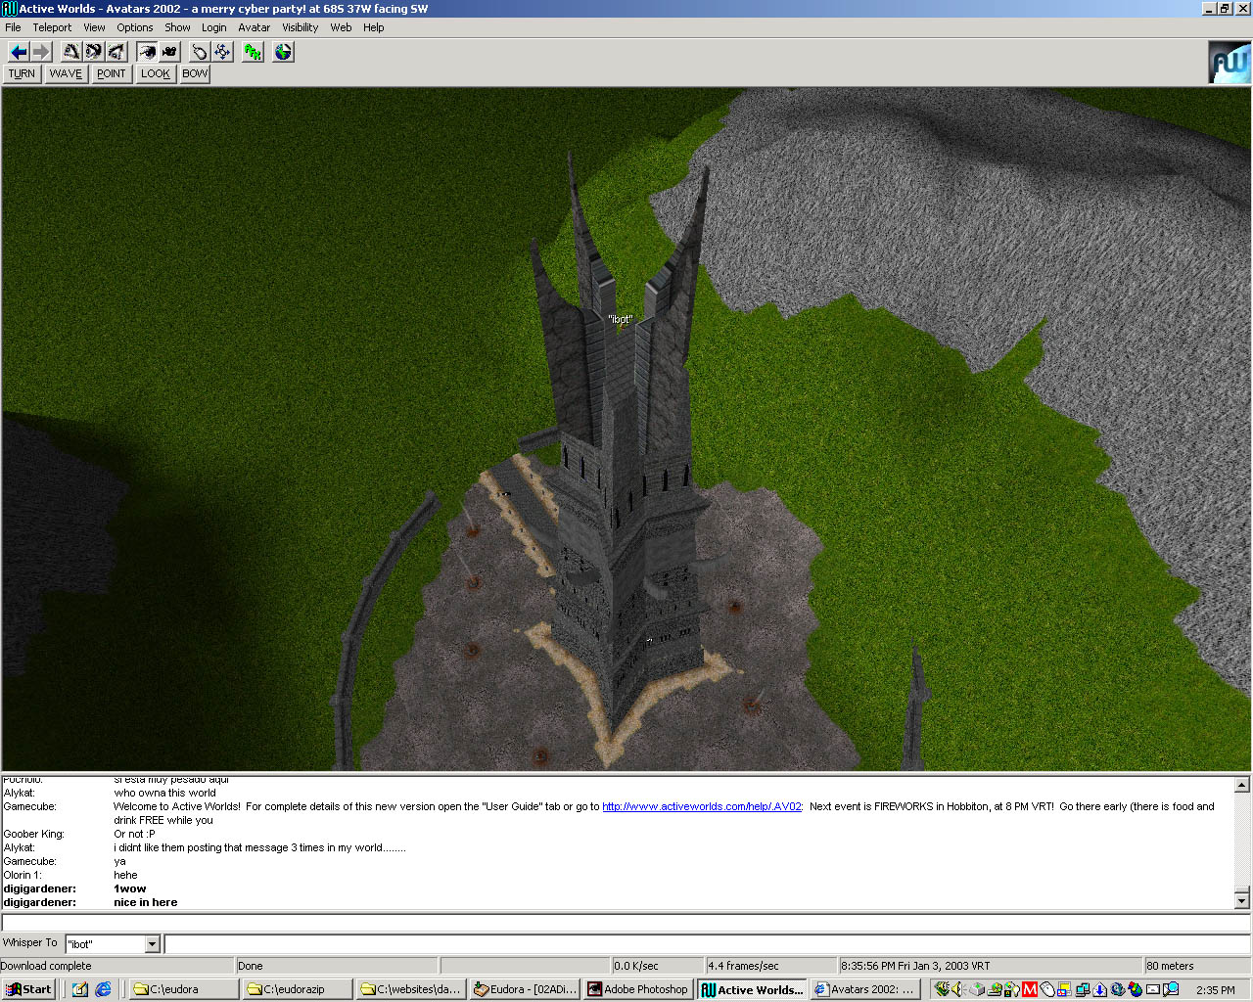1253x1002 pixels.
Task: Open the Teleport menu
Action: [x=52, y=27]
